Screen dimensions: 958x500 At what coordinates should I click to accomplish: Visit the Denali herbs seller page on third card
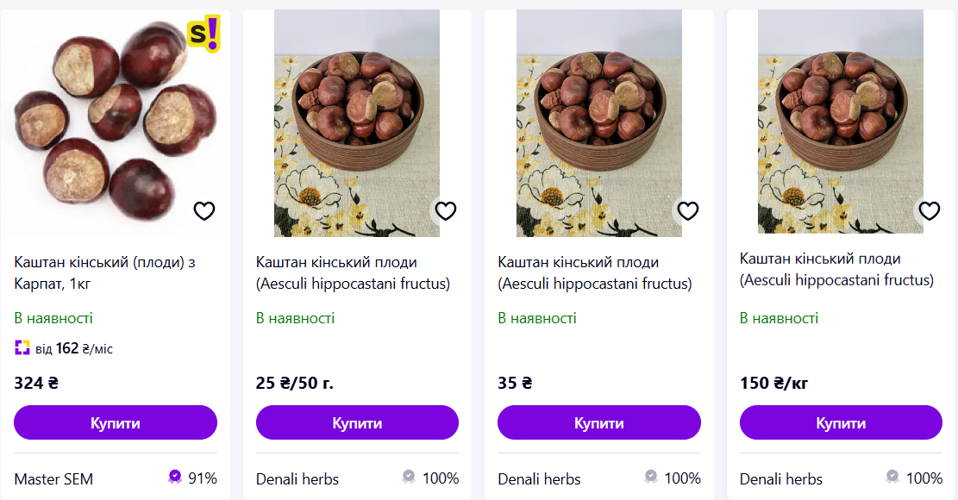[x=541, y=478]
